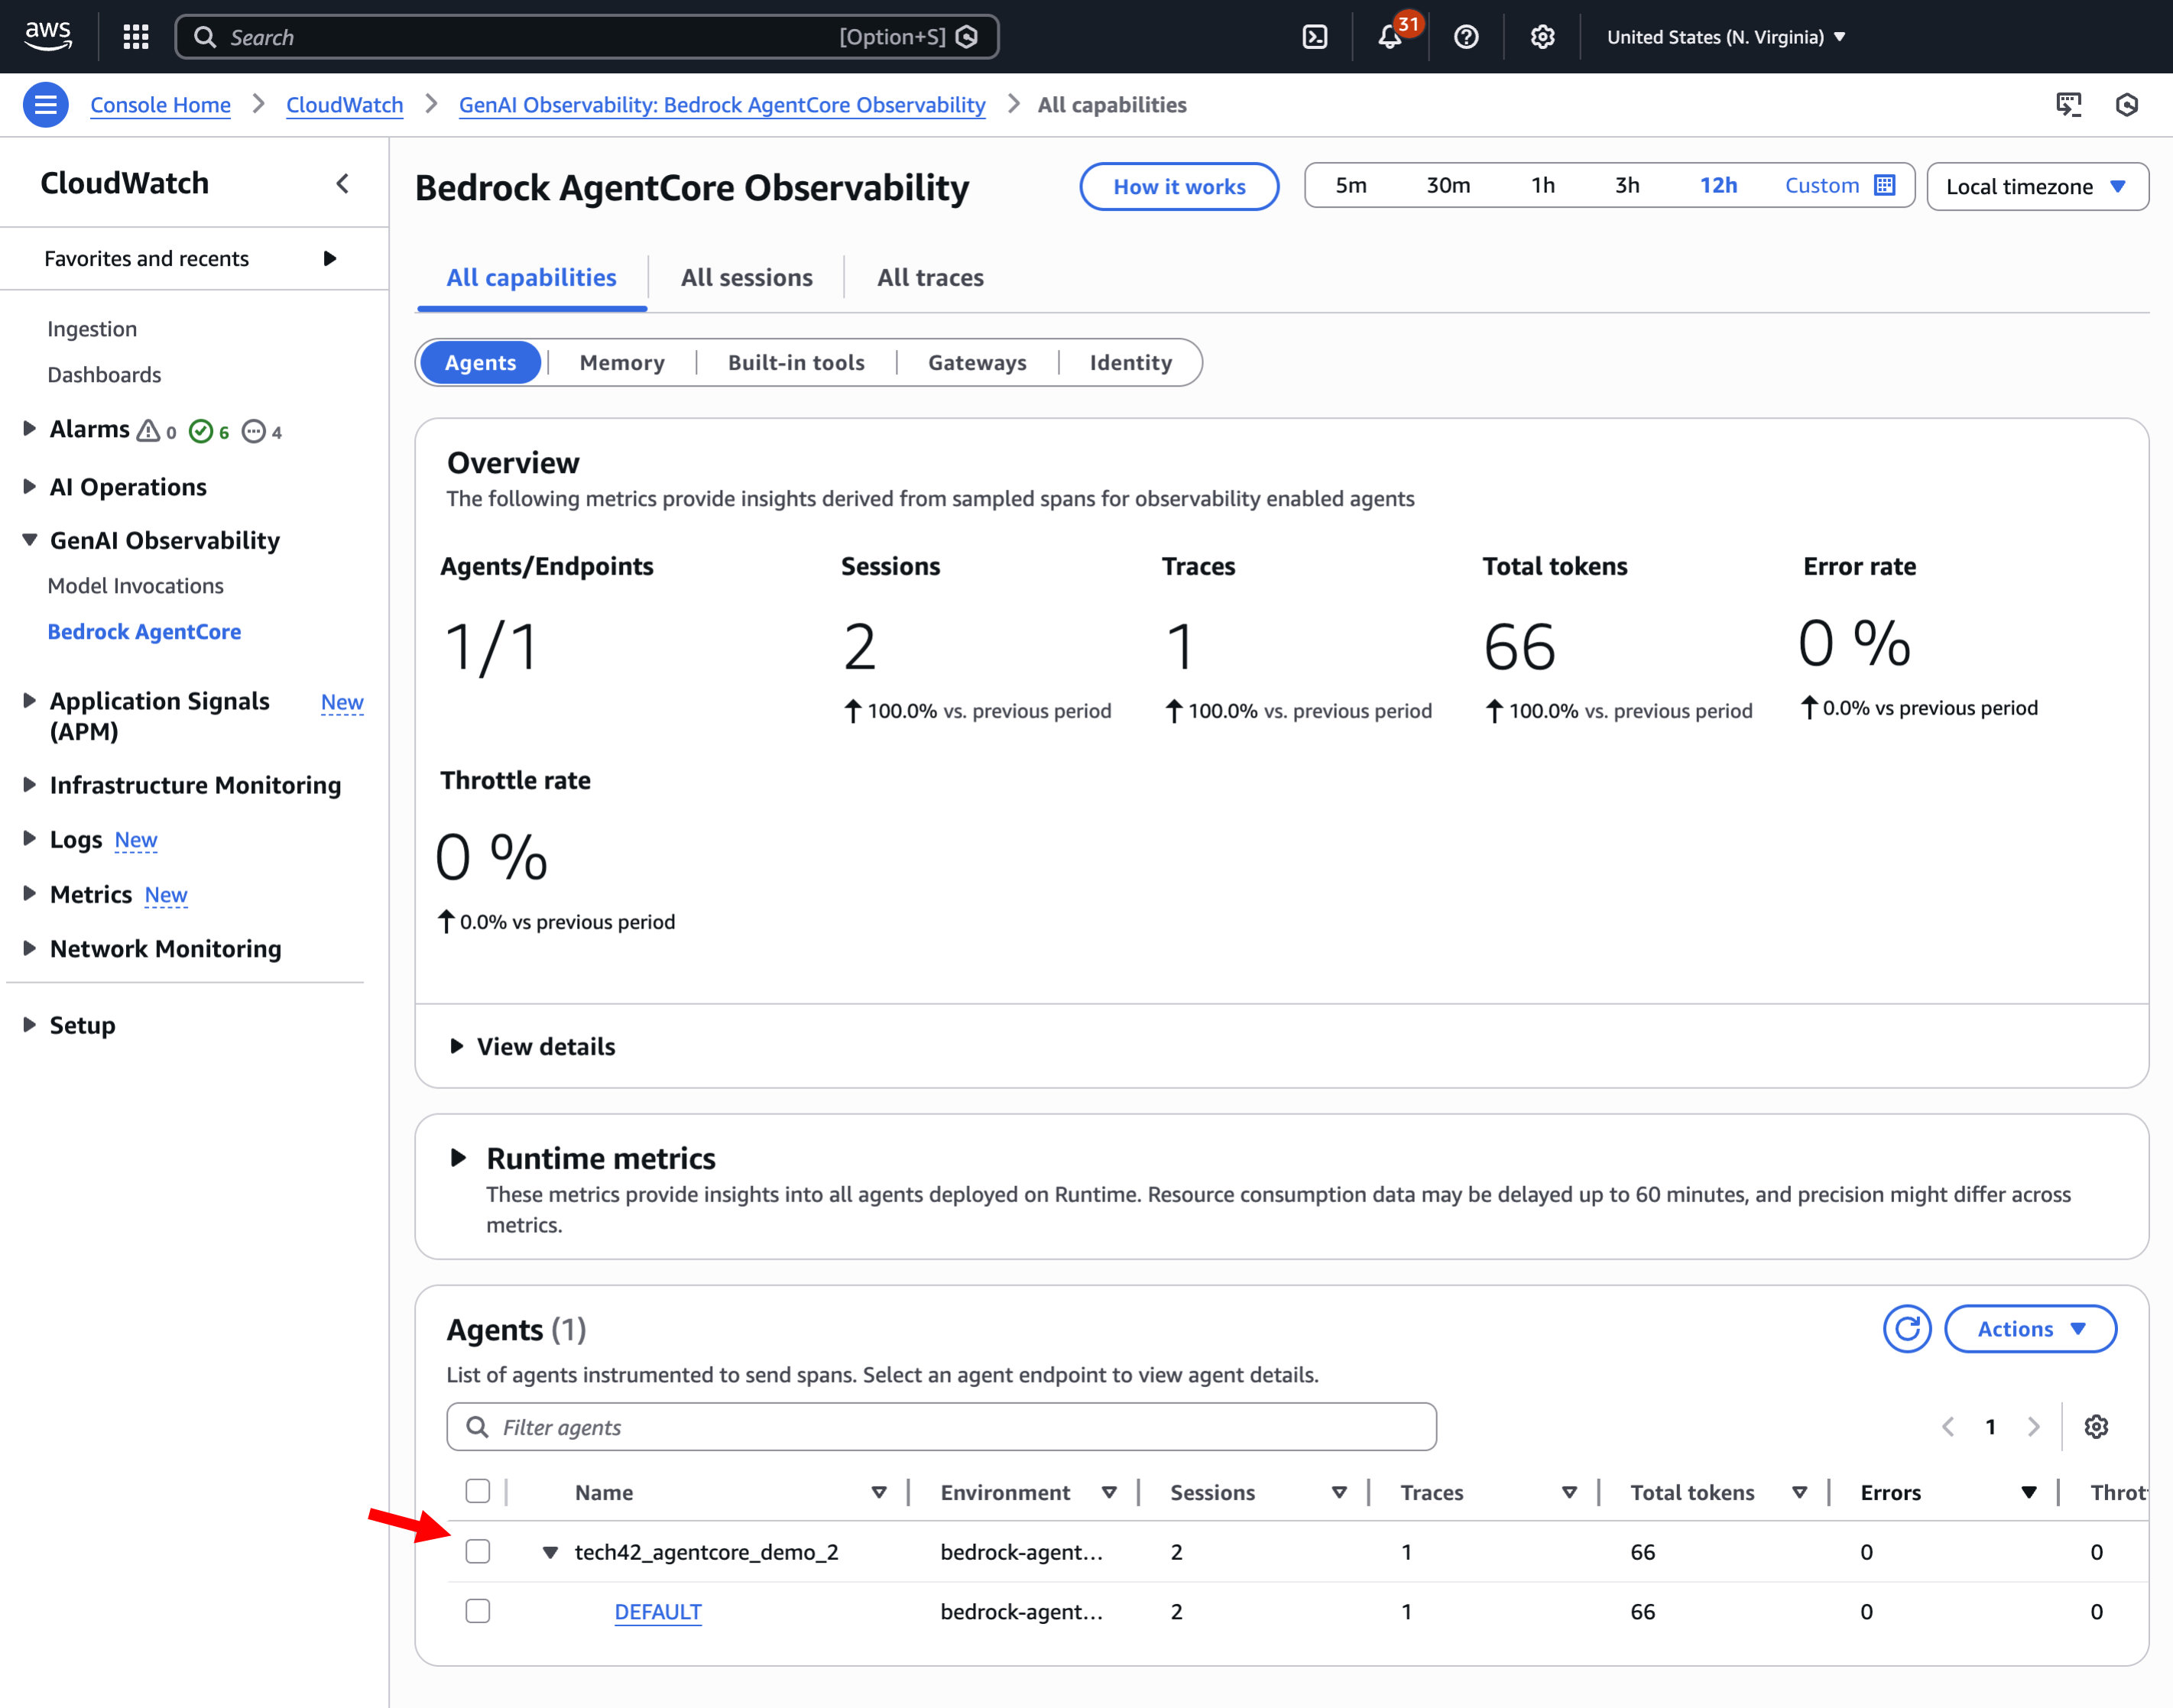
Task: Click the hamburger navigation menu icon
Action: pyautogui.click(x=45, y=105)
